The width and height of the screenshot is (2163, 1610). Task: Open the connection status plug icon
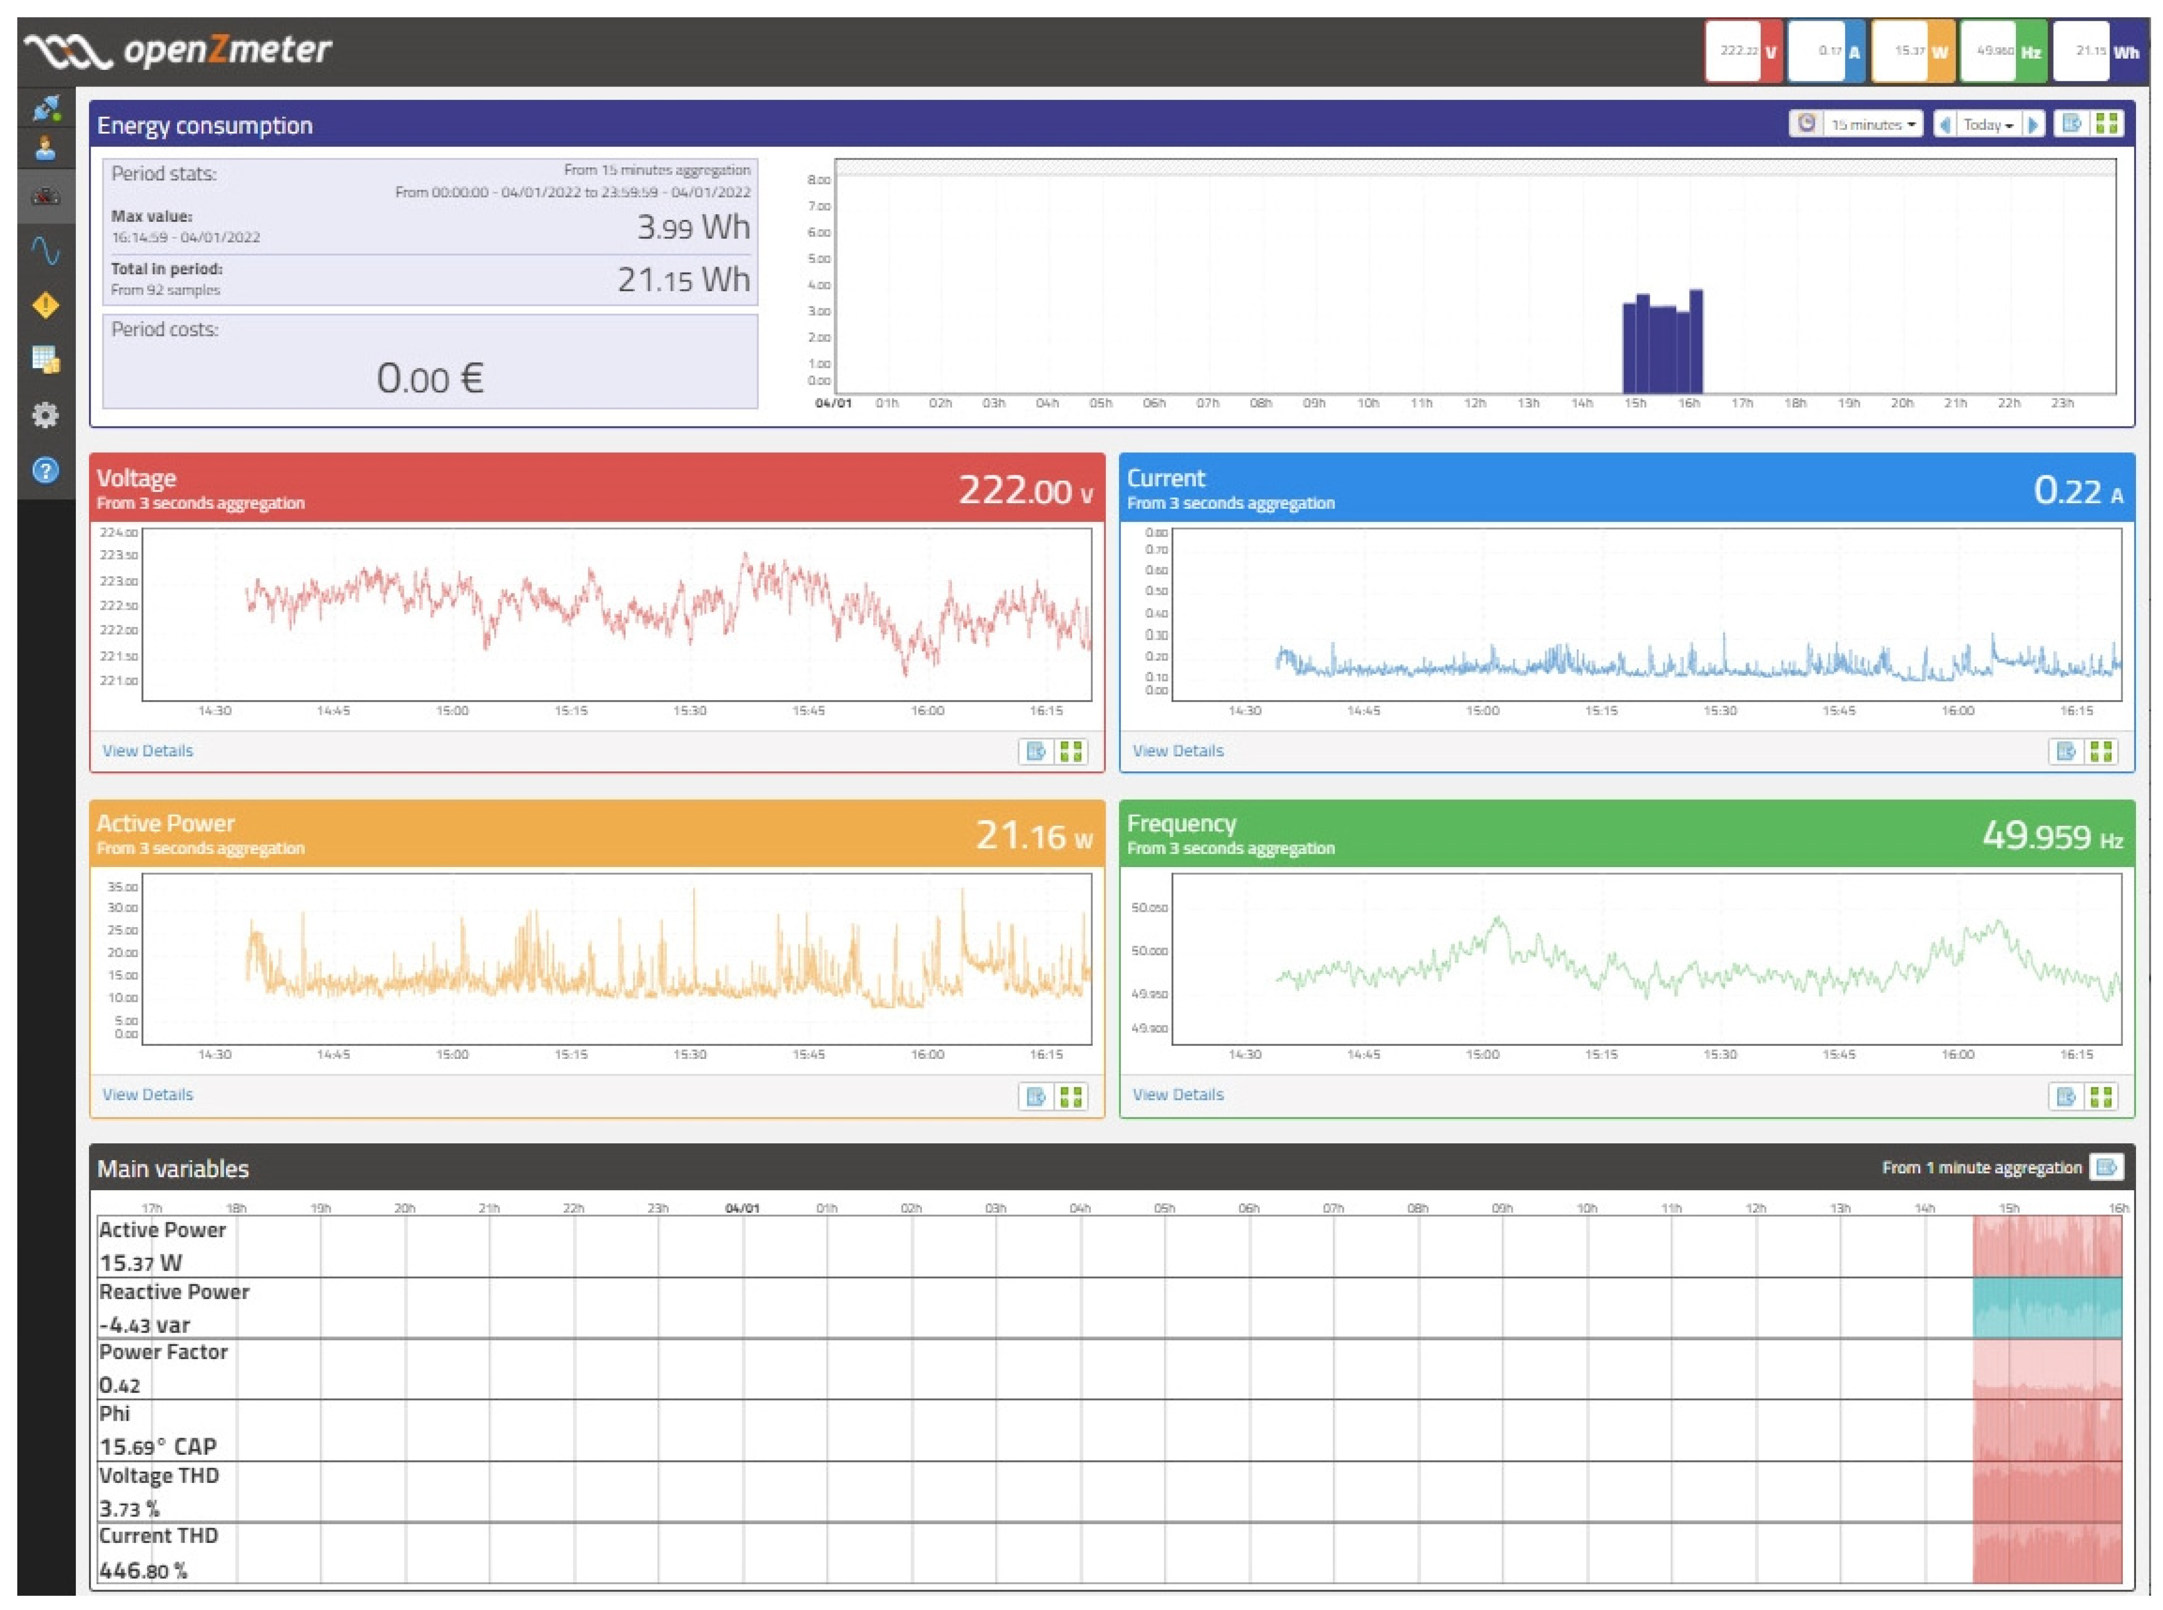click(46, 107)
